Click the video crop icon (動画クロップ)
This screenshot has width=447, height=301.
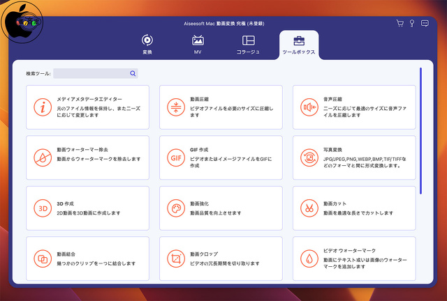(176, 258)
